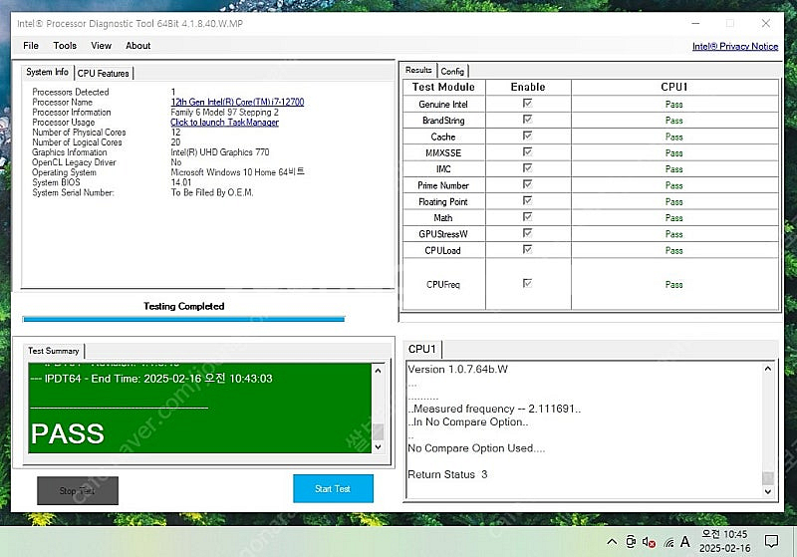Toggle the Math enable checkbox
Screen dimensions: 797x557
[x=528, y=217]
